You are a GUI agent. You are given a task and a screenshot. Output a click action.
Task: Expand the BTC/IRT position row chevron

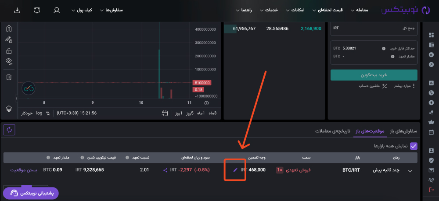coord(410,171)
